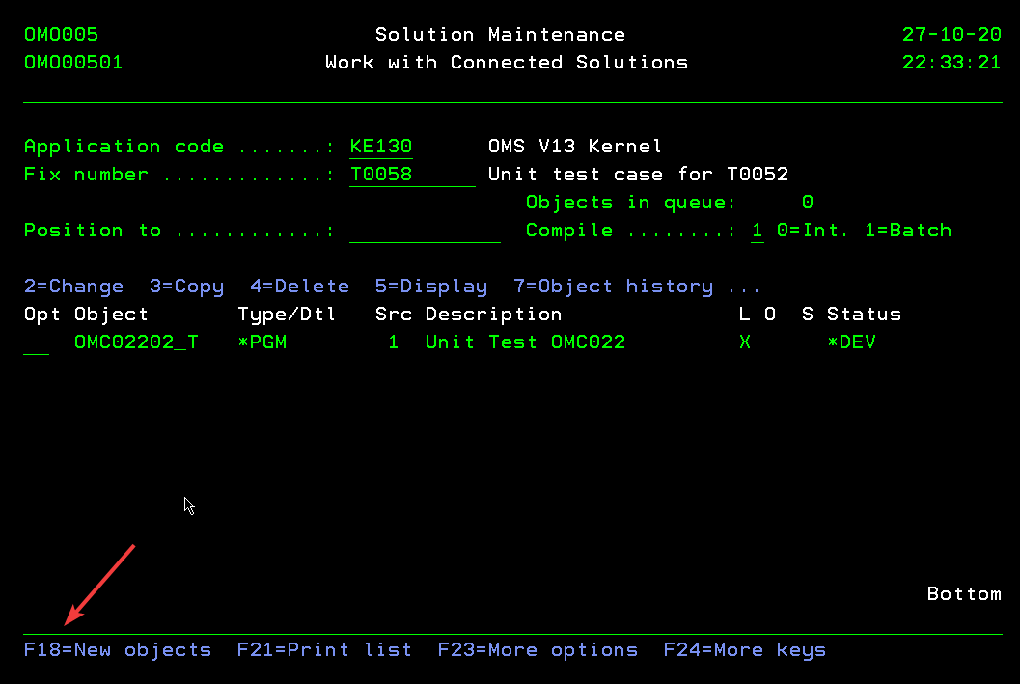Click the *DEV status value
Screen dimensions: 1020x684
pyautogui.click(x=851, y=342)
